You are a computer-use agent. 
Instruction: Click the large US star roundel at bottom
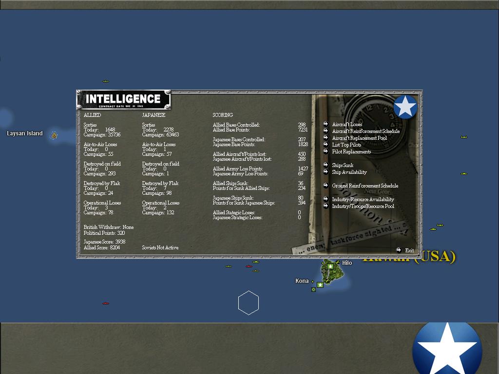click(447, 348)
